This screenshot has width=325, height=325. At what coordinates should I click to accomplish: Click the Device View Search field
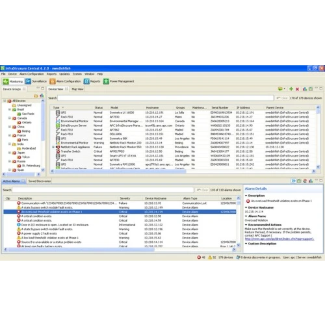pyautogui.click(x=165, y=98)
